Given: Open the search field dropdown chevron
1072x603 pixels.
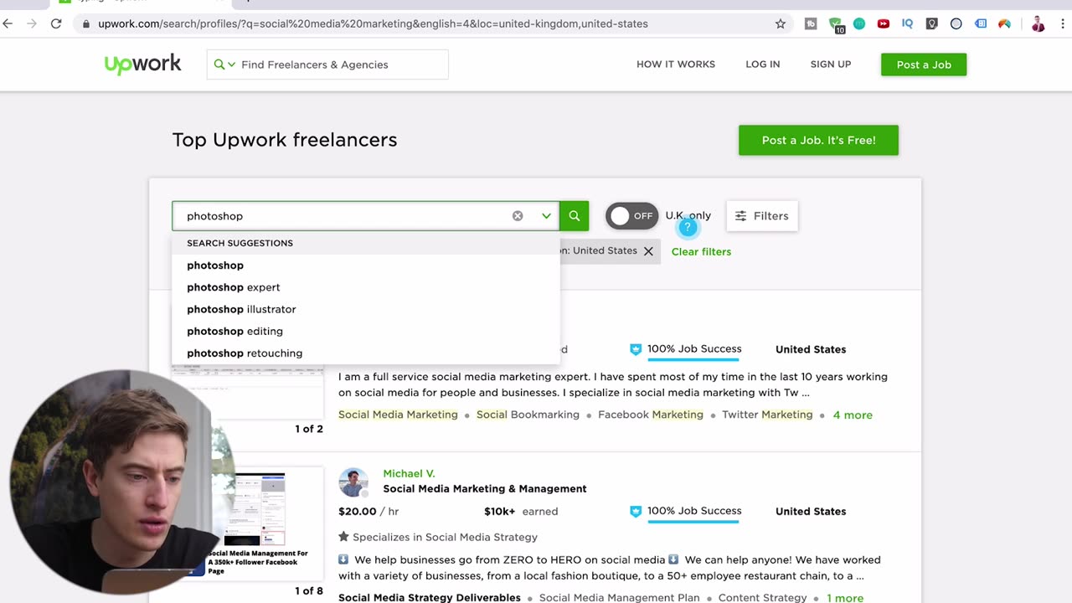Looking at the screenshot, I should pos(546,216).
